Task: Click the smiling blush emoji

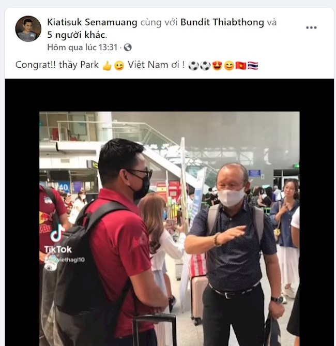Action: (x=229, y=66)
